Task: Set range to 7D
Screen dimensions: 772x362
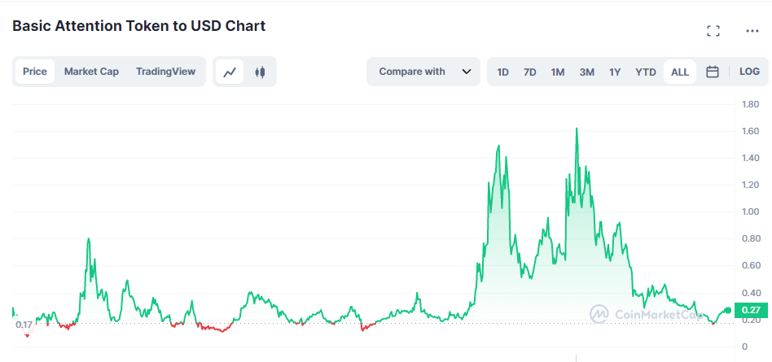Action: tap(529, 72)
